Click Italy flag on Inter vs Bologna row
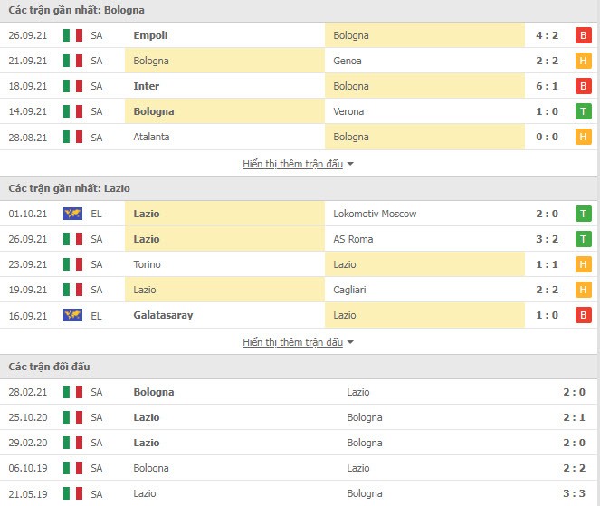 click(72, 86)
